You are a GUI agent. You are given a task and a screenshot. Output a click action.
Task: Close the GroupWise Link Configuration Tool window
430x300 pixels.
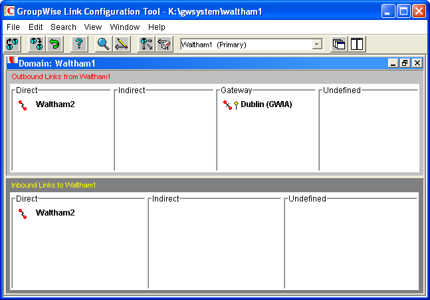coord(419,11)
